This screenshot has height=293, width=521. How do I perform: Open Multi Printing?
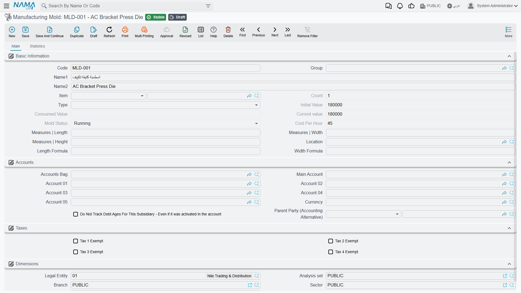pos(144,32)
